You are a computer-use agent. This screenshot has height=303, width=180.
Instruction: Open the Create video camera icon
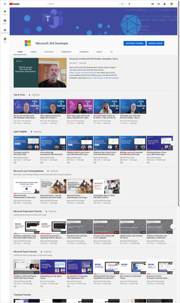[x=152, y=4]
